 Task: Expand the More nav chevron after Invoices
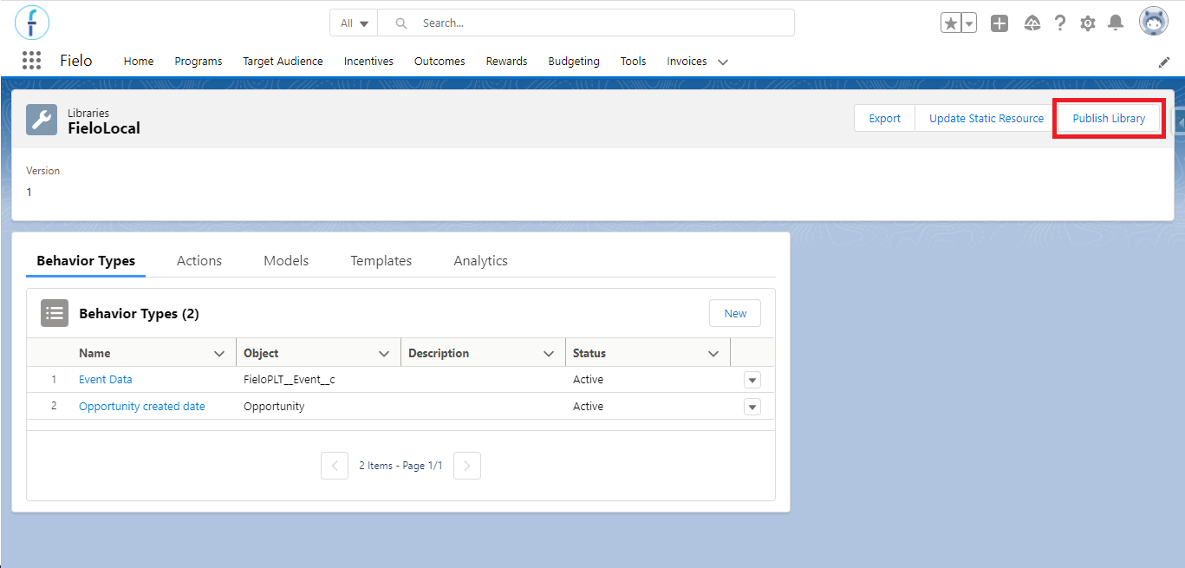(x=723, y=62)
